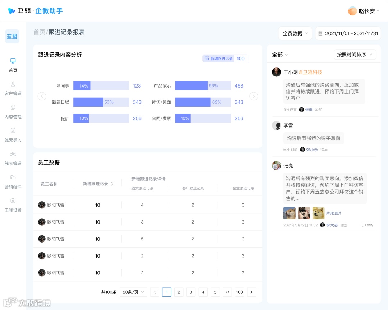388x310 pixels.
Task: Click 李大志 small avatar
Action: 322,225
